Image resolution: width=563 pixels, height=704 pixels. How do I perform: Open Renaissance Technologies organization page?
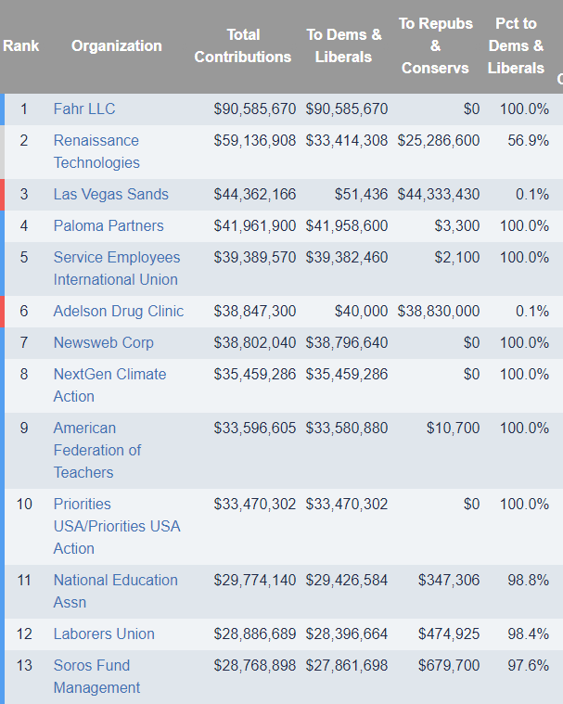pyautogui.click(x=96, y=151)
